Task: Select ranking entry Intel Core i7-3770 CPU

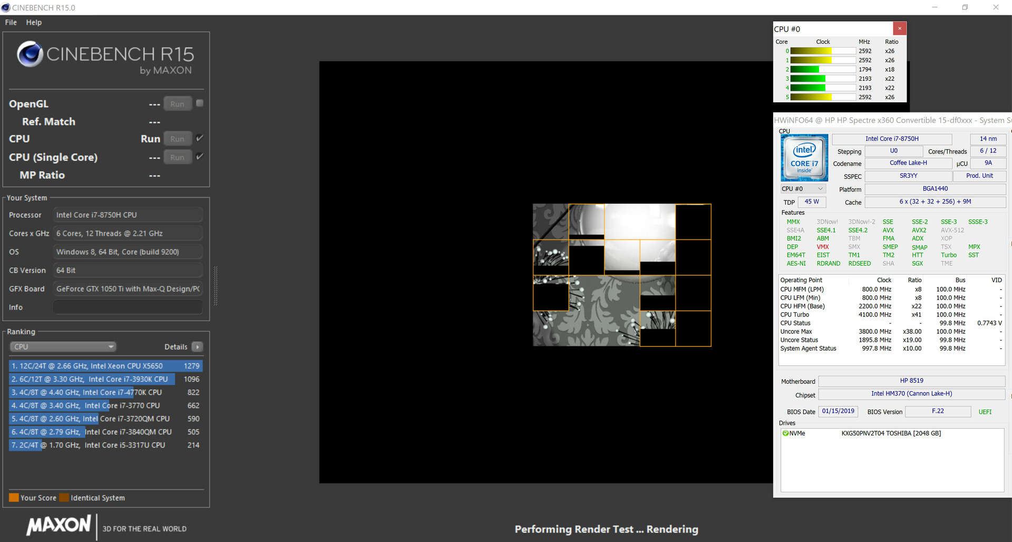Action: pyautogui.click(x=105, y=405)
